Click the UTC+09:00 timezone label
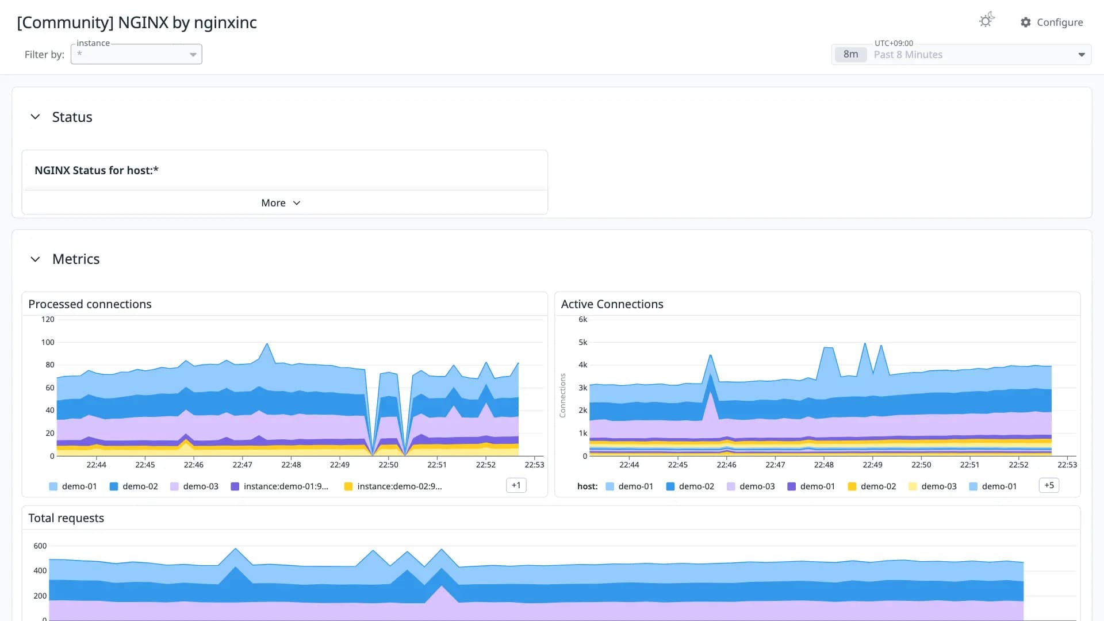This screenshot has width=1104, height=621. pos(894,43)
